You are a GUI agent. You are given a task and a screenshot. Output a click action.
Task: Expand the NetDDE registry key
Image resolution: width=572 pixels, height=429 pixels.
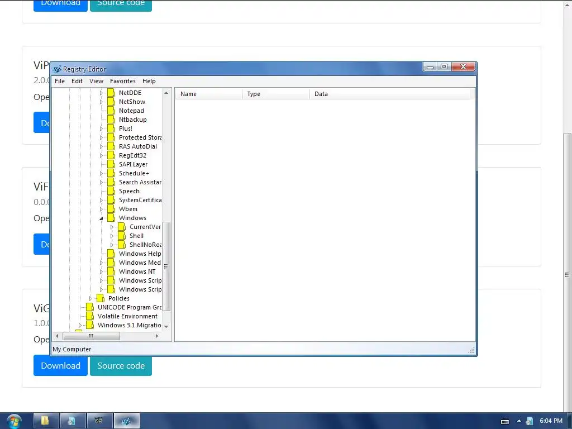(102, 93)
